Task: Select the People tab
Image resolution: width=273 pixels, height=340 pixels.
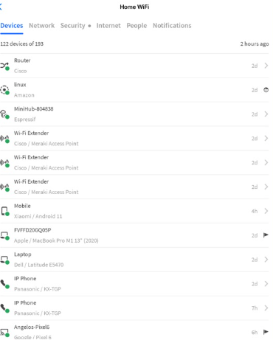Action: pos(136,26)
